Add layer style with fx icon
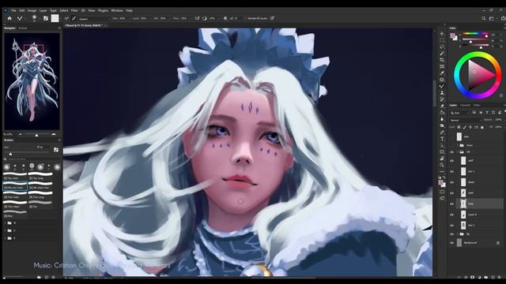The width and height of the screenshot is (506, 284). [x=466, y=277]
